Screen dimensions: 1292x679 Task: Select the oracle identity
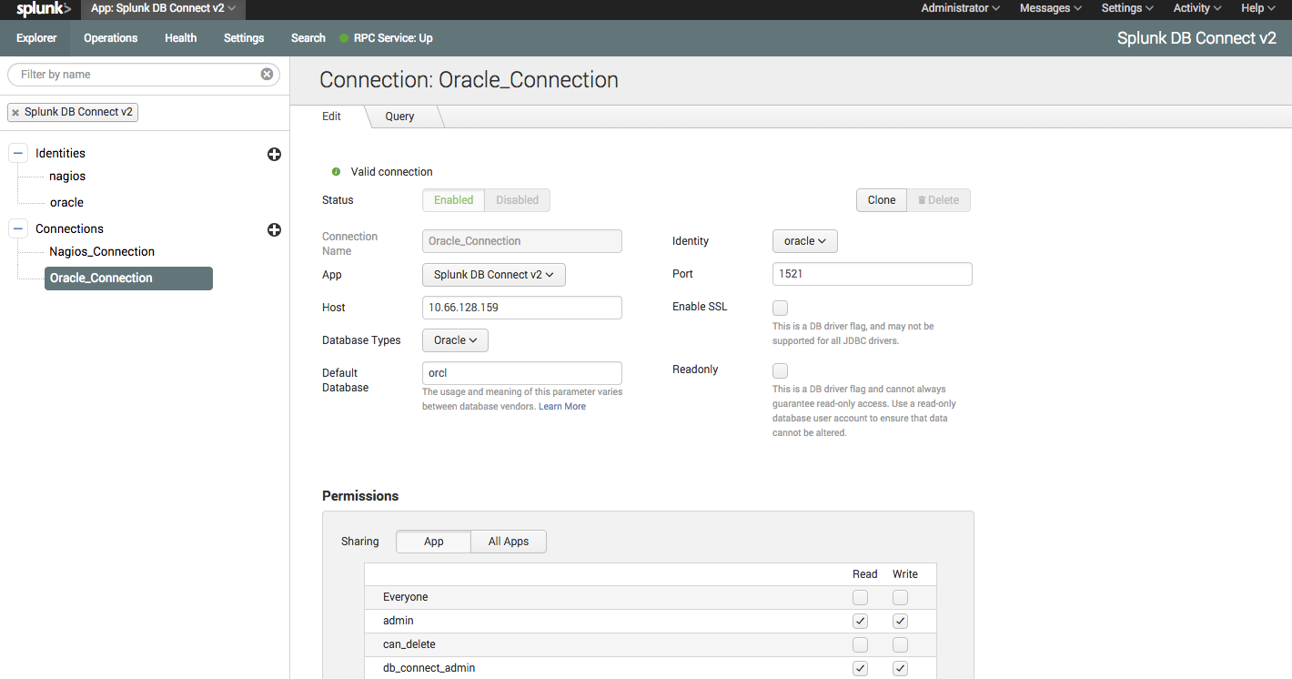coord(66,203)
